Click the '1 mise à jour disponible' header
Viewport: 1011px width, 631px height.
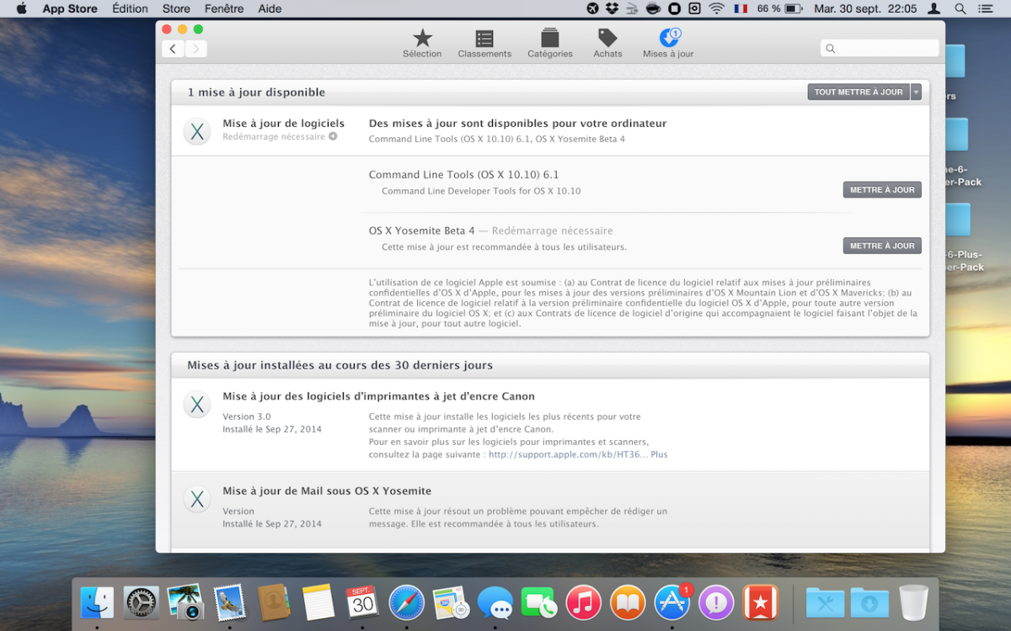click(x=256, y=93)
